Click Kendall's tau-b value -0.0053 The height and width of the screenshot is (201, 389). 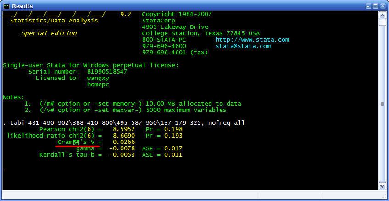(x=122, y=155)
